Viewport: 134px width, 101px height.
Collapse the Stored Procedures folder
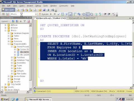(x=12, y=47)
